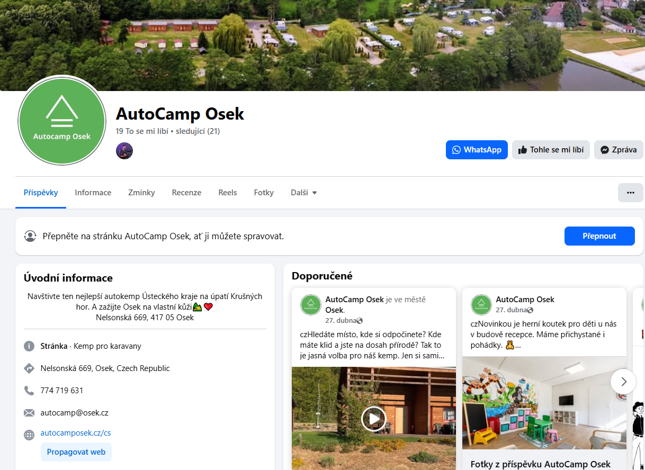The width and height of the screenshot is (645, 470).
Task: Click the location arrow icon beside Nelsonská address
Action: point(29,368)
